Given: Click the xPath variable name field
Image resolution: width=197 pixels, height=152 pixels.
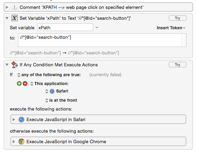Looking at the screenshot, I should pyautogui.click(x=65, y=27).
